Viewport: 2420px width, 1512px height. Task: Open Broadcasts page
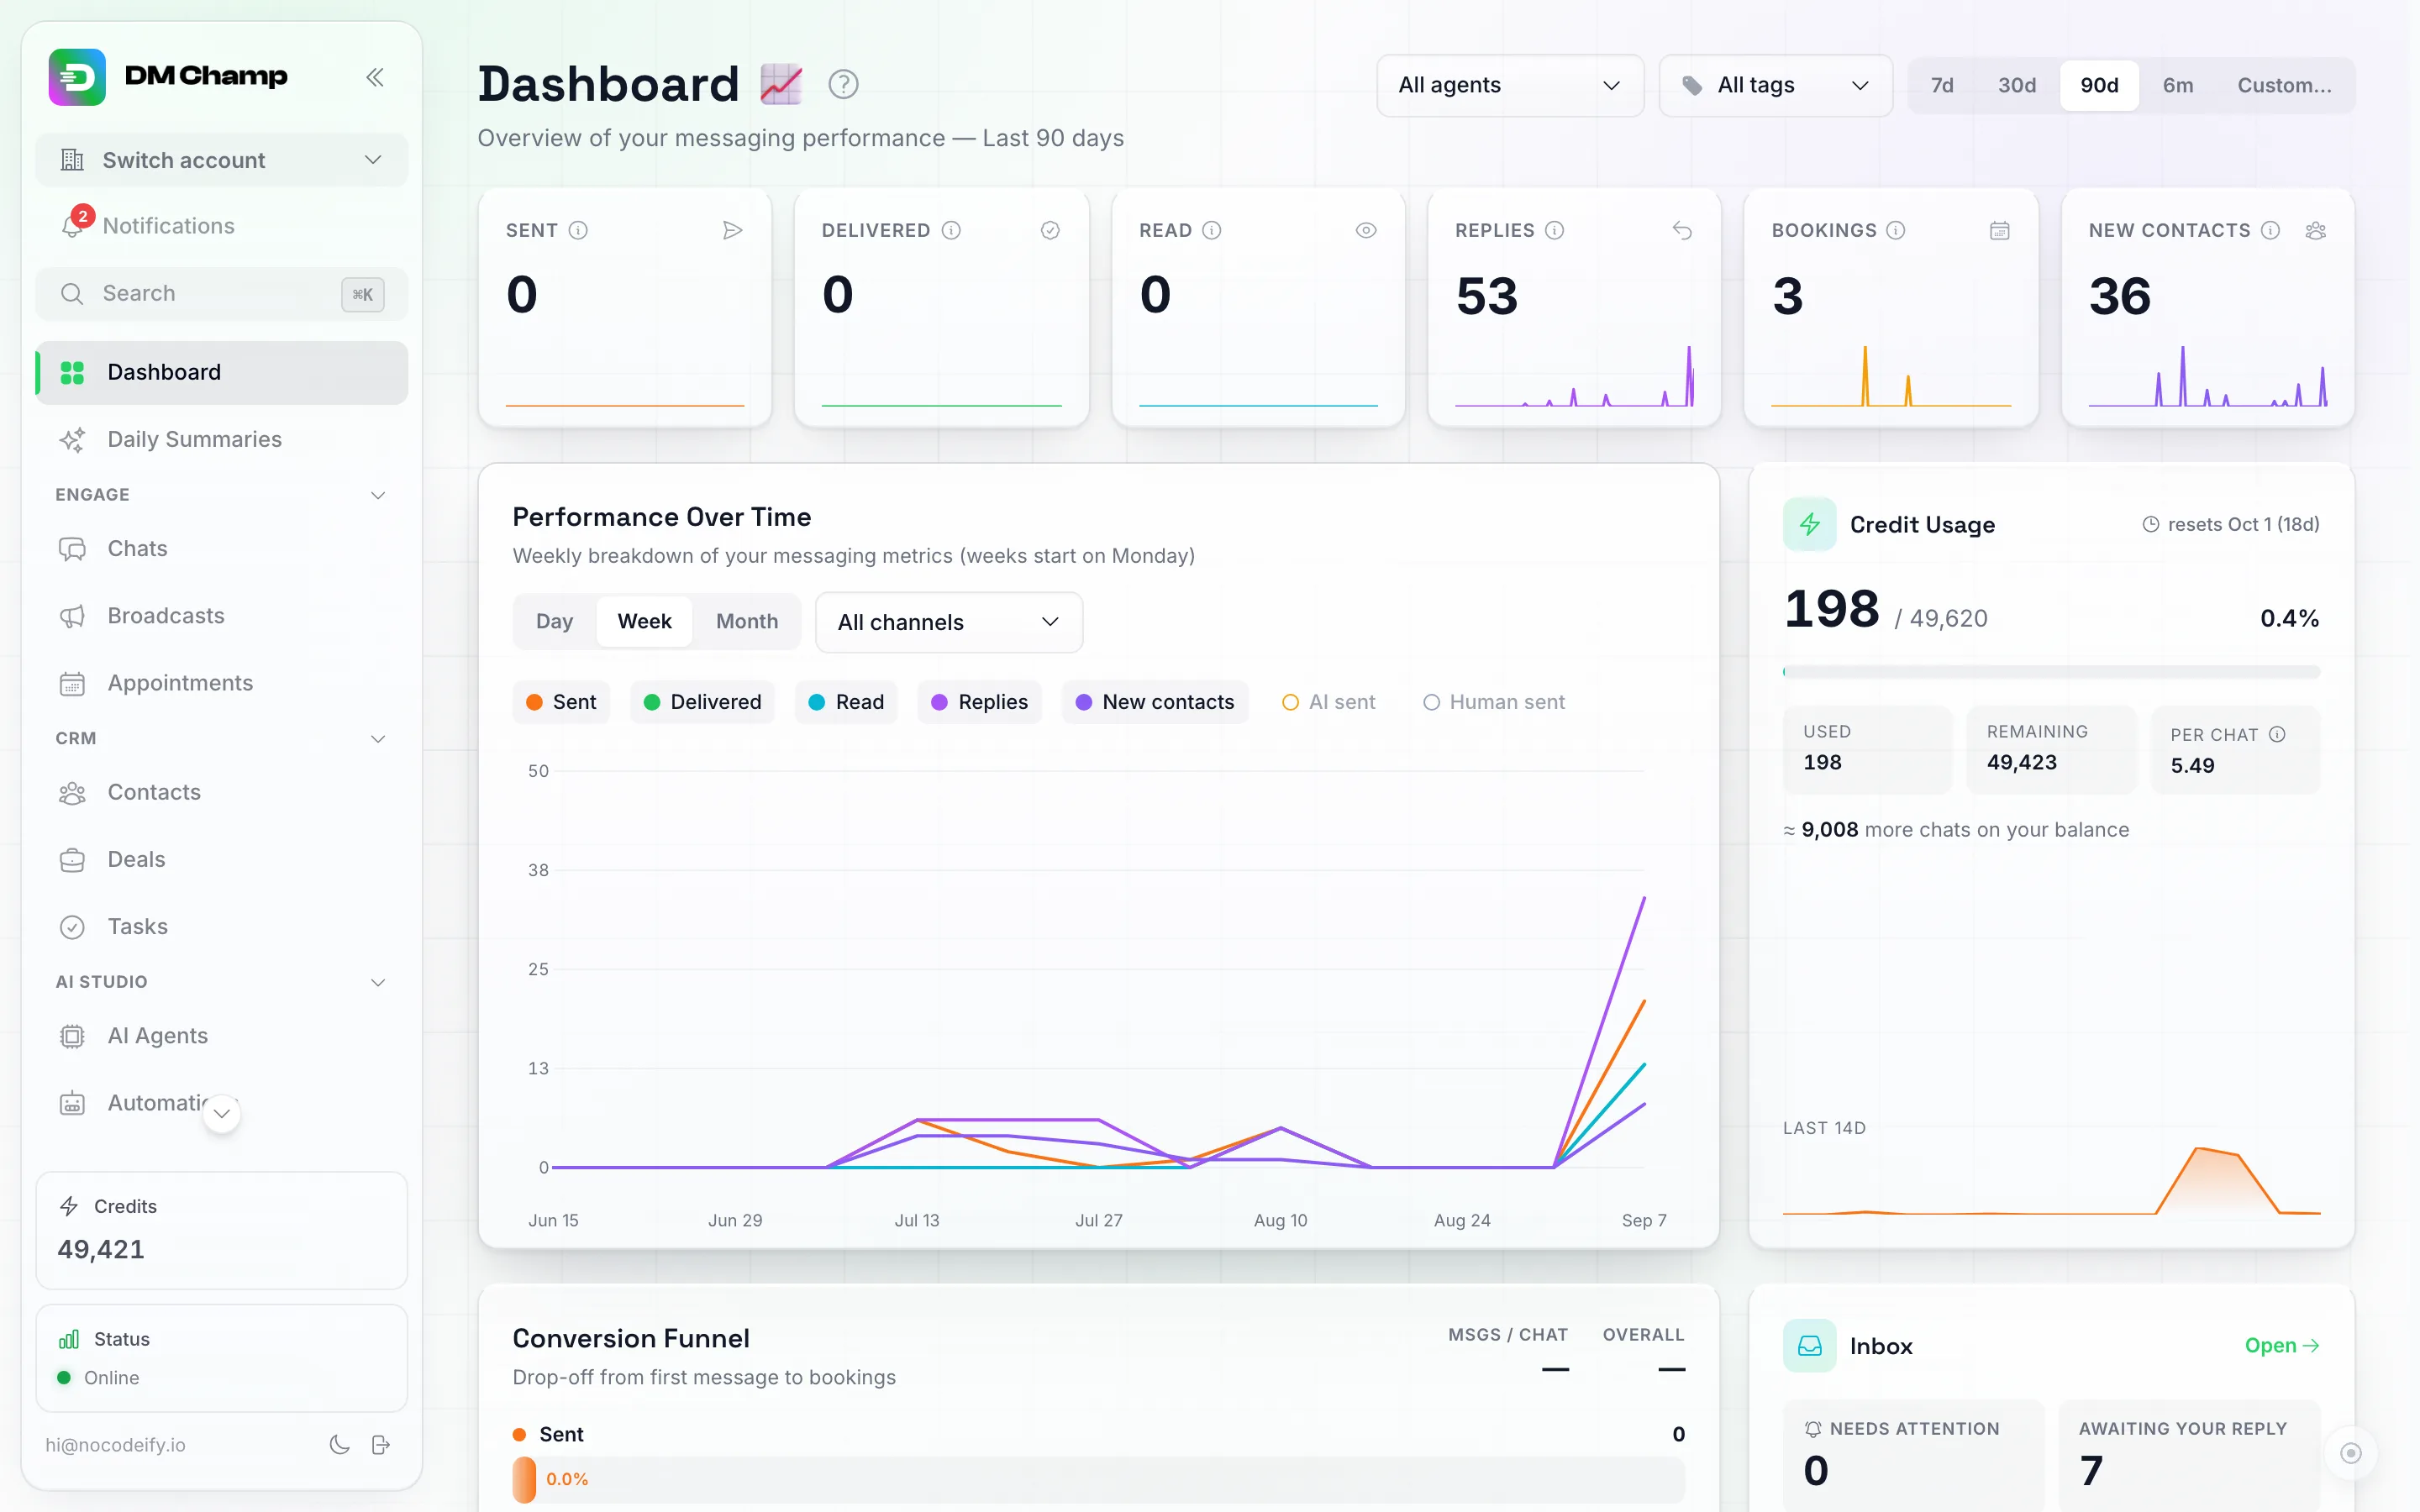[222, 615]
